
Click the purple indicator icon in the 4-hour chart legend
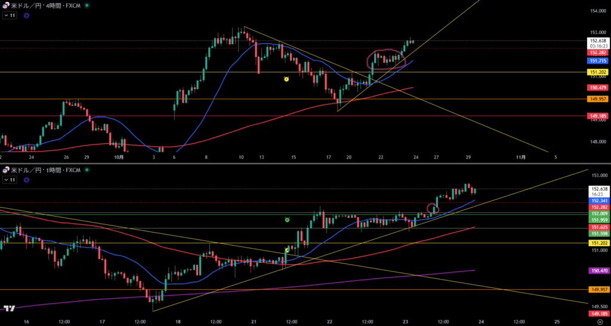point(27,15)
